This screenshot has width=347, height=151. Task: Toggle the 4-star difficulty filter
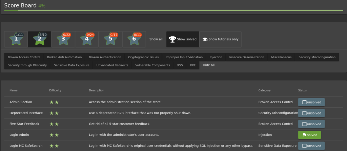click(x=87, y=39)
